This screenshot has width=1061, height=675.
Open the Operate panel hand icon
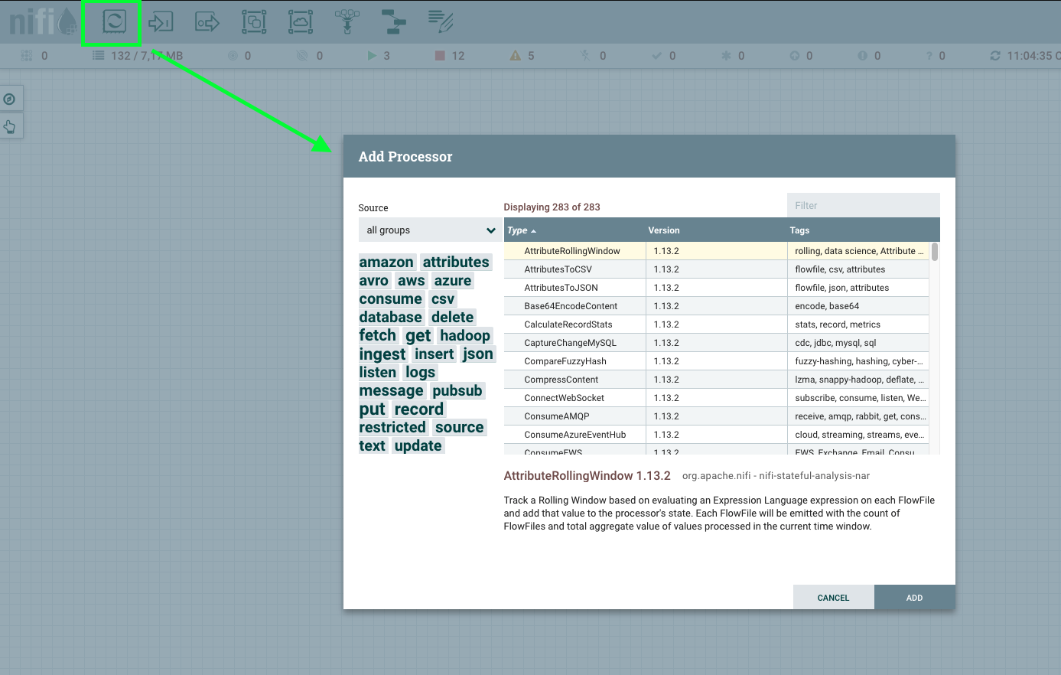coord(10,126)
